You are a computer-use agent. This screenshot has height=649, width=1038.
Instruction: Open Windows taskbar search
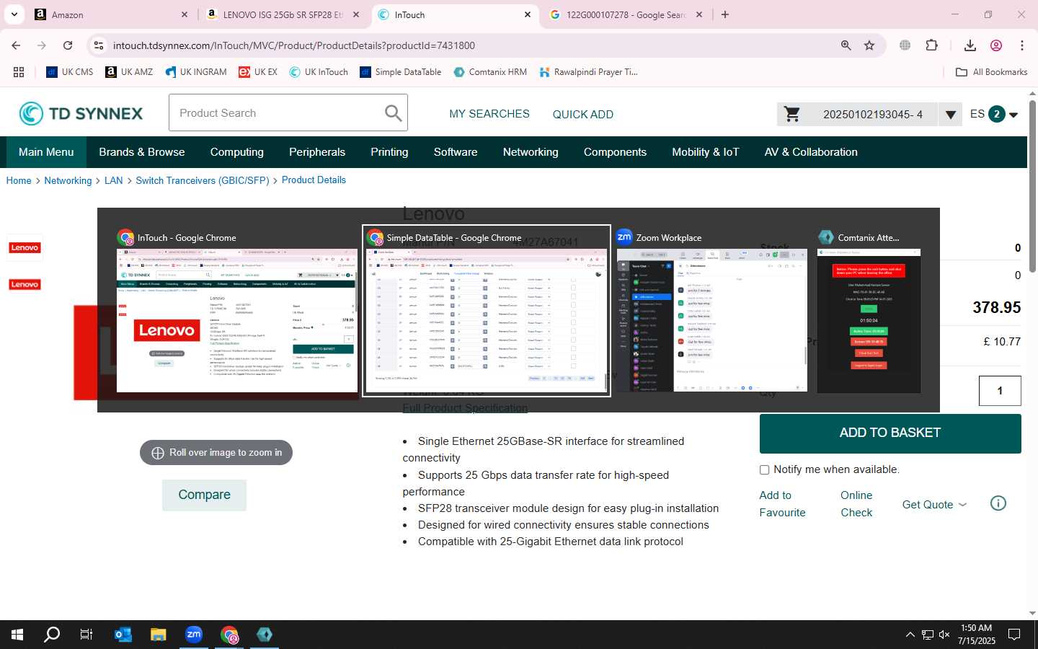pyautogui.click(x=52, y=635)
